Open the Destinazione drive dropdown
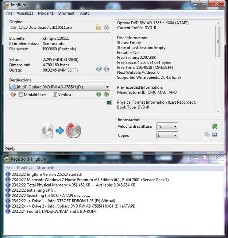Image resolution: width=228 pixels, height=238 pixels. (107, 87)
